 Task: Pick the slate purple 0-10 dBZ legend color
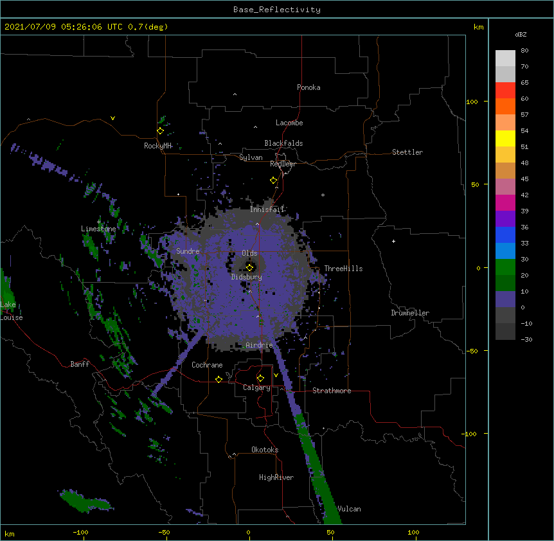[x=505, y=299]
